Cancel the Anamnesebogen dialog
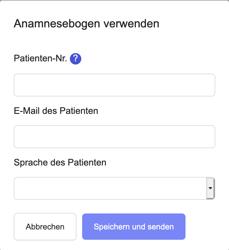229x250 pixels. click(x=45, y=227)
